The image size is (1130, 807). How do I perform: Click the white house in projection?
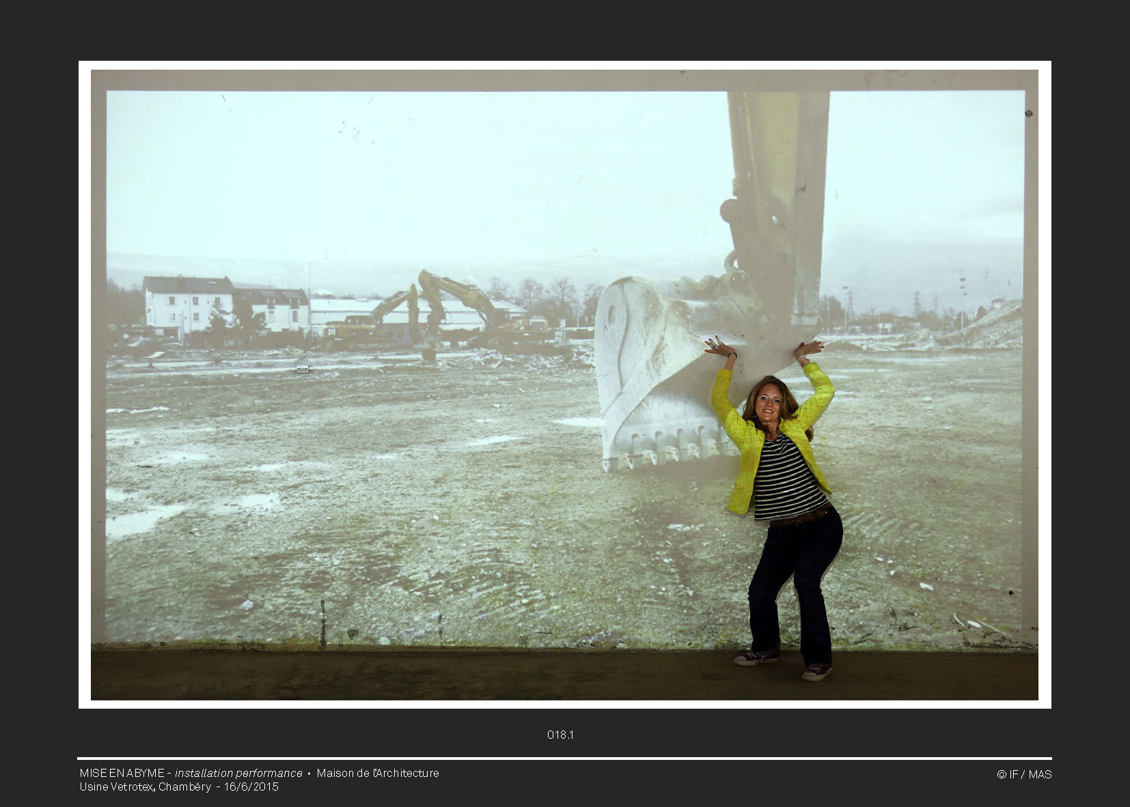[187, 304]
